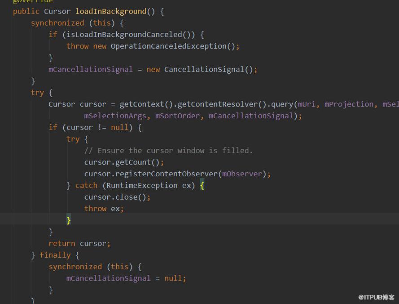Viewport: 399px width, 304px height.
Task: Click the OperationCanceledException class reference
Action: coord(168,46)
